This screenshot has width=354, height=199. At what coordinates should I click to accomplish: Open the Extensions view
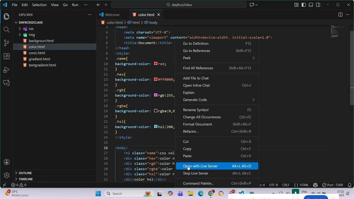pyautogui.click(x=7, y=56)
